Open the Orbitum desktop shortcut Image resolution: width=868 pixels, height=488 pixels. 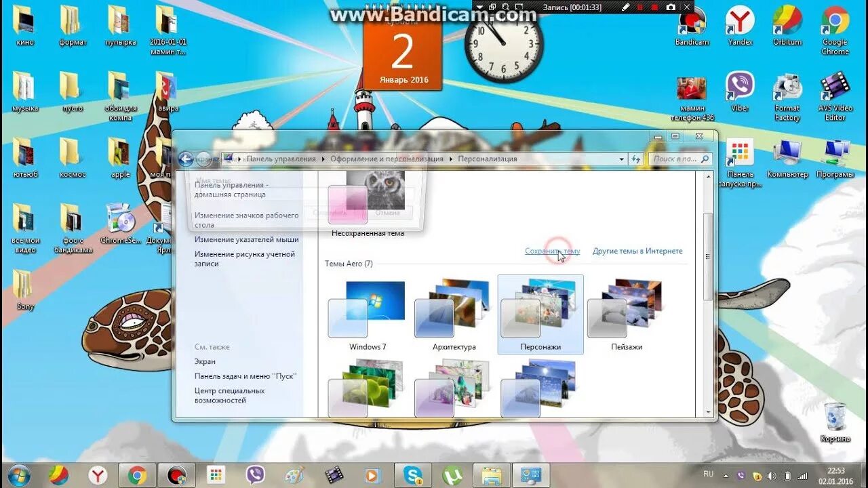[787, 26]
